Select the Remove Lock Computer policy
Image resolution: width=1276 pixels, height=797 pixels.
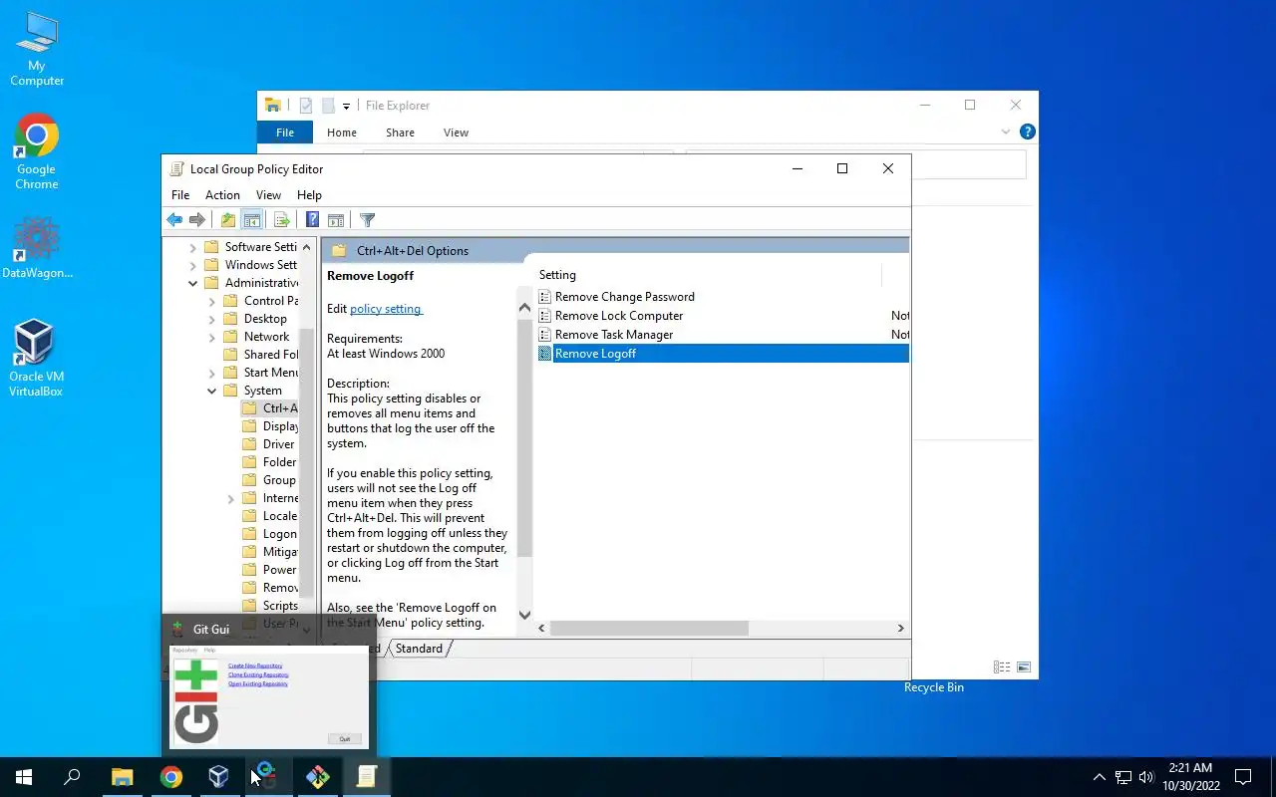coord(619,316)
